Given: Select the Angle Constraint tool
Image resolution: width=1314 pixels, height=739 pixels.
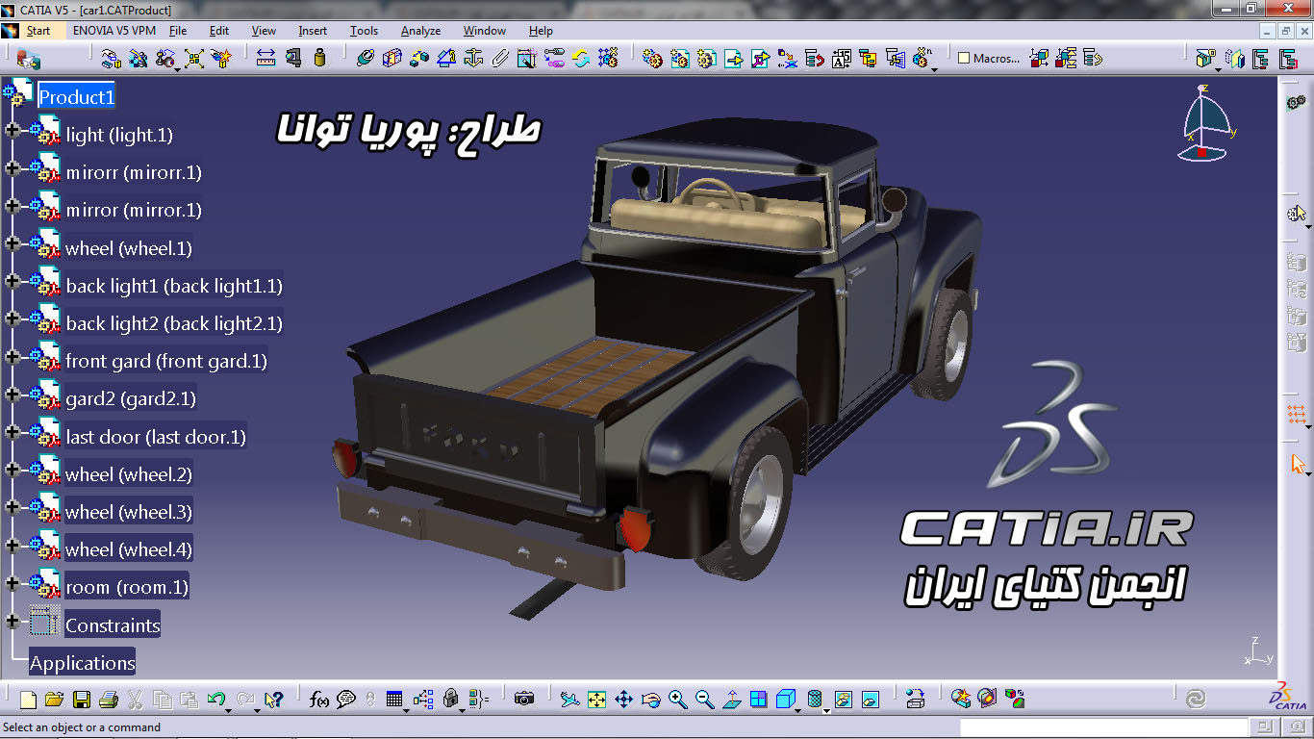Looking at the screenshot, I should [x=445, y=58].
